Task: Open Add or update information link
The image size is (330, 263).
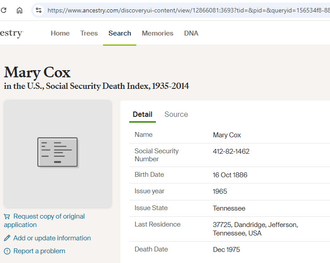Action: (x=52, y=238)
